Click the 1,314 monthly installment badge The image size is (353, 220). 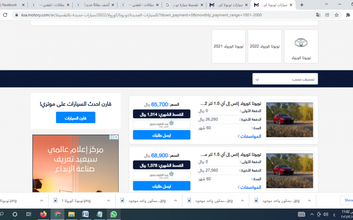click(x=161, y=114)
